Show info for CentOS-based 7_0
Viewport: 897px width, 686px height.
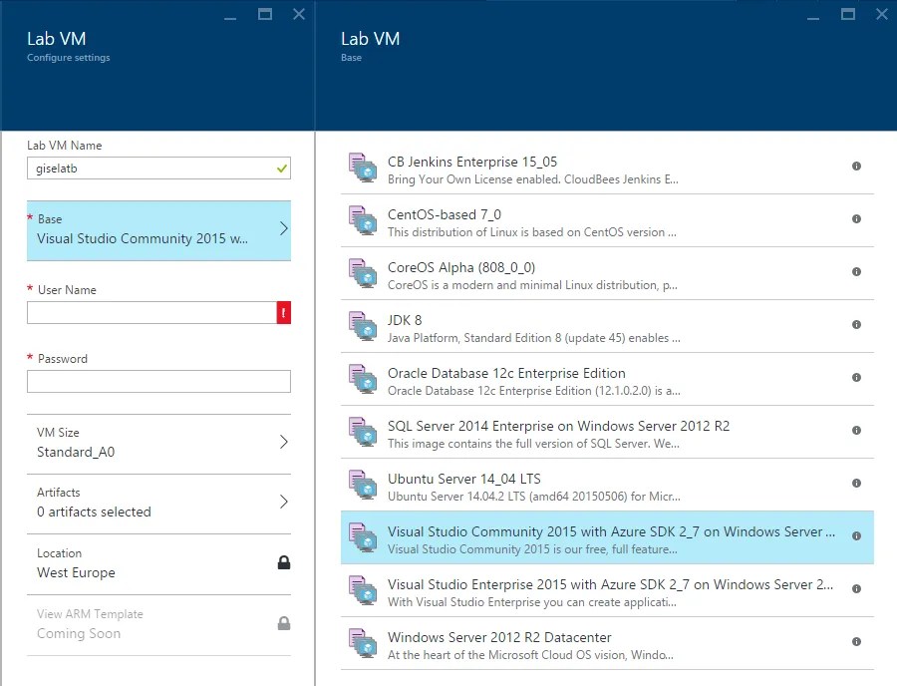point(856,218)
